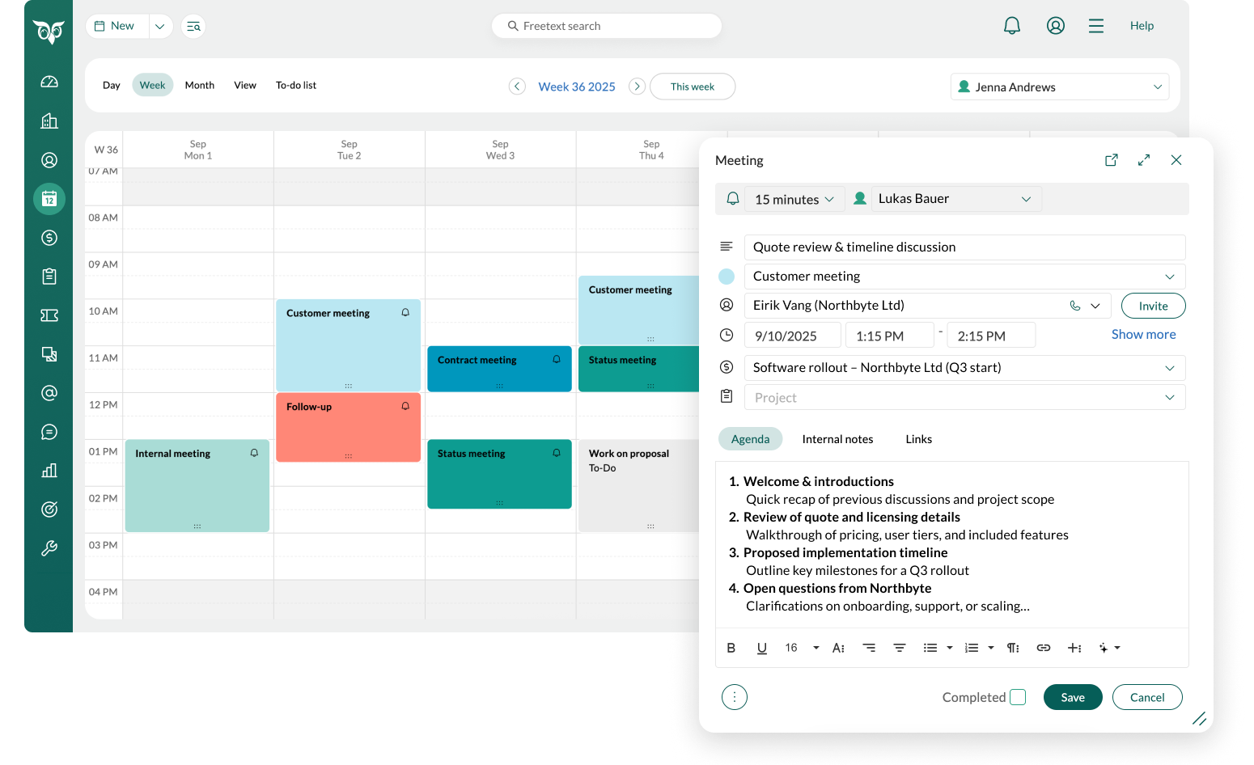Screen dimensions: 1254x765
Task: Go to next week arrow
Action: tap(637, 87)
